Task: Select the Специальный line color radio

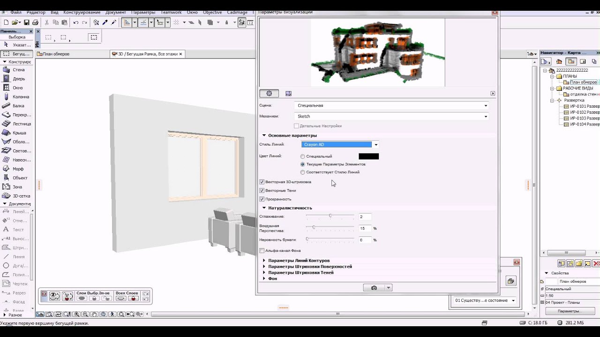Action: click(x=303, y=156)
